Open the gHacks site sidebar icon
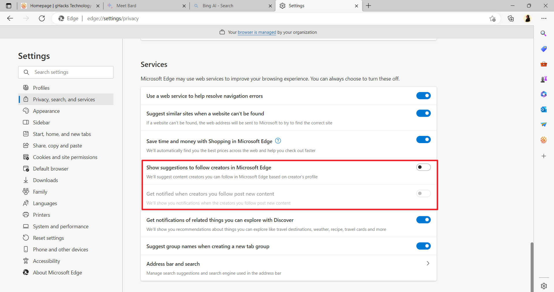This screenshot has height=292, width=554. click(544, 140)
